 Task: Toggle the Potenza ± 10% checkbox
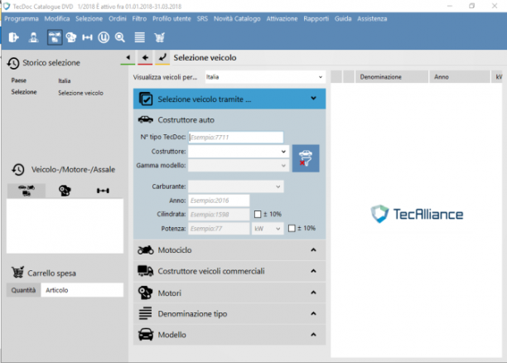click(292, 229)
